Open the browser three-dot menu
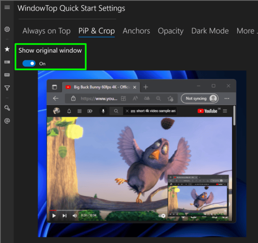The height and width of the screenshot is (243, 258). pyautogui.click(x=227, y=99)
